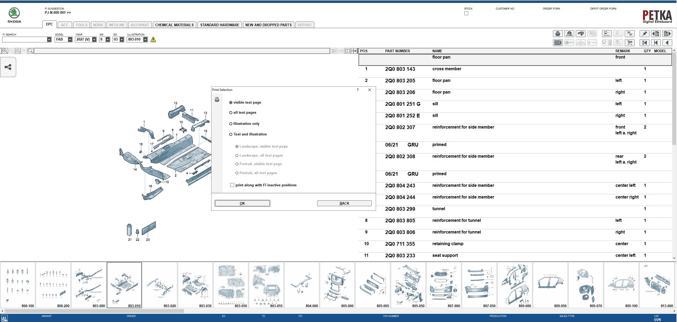
Task: Open illustration thumbnail 803-000
Action: coord(89,285)
